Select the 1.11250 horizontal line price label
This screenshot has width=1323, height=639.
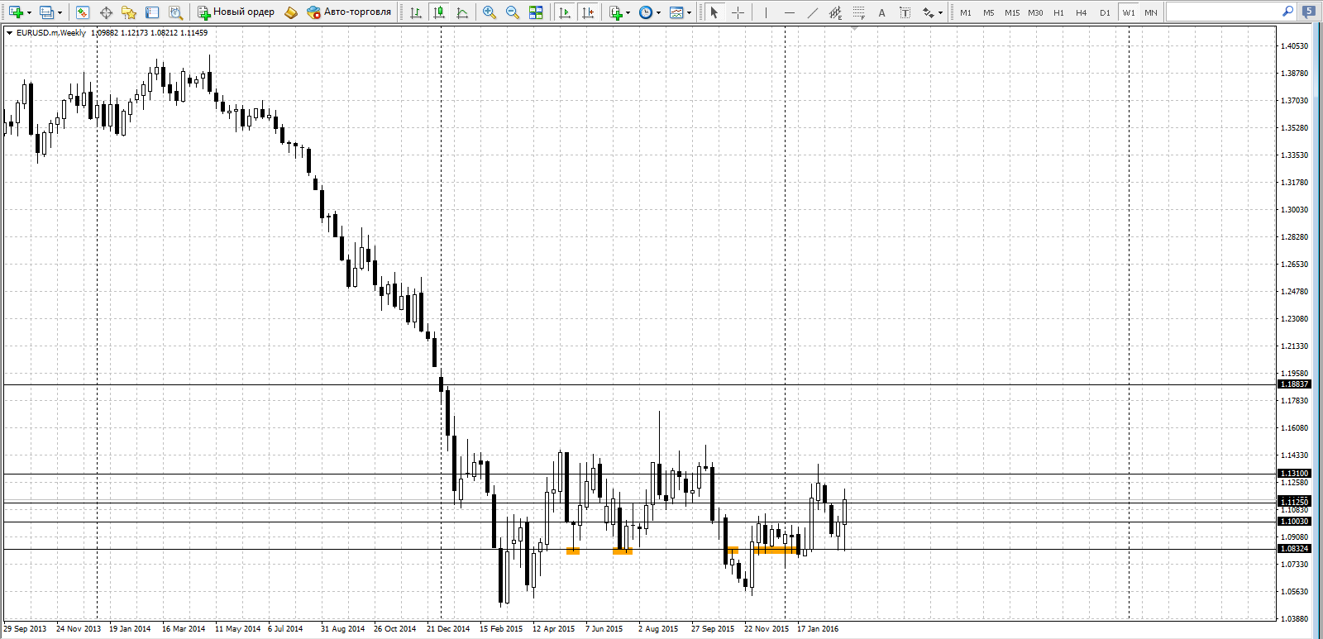(x=1295, y=502)
